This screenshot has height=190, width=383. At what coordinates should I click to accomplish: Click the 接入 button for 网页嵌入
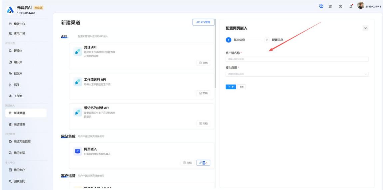(203, 162)
